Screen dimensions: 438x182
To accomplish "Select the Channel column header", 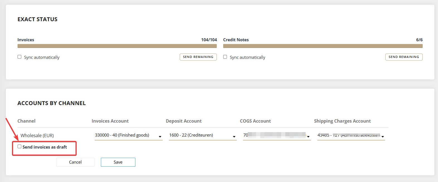I will 26,121.
